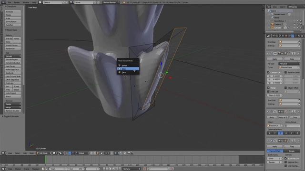Image resolution: width=305 pixels, height=171 pixels.
Task: Open the Merge dropdown in tool shelf
Action: [13, 107]
